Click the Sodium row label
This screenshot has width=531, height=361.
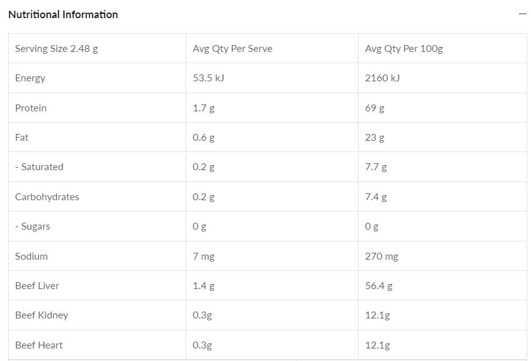tap(31, 257)
